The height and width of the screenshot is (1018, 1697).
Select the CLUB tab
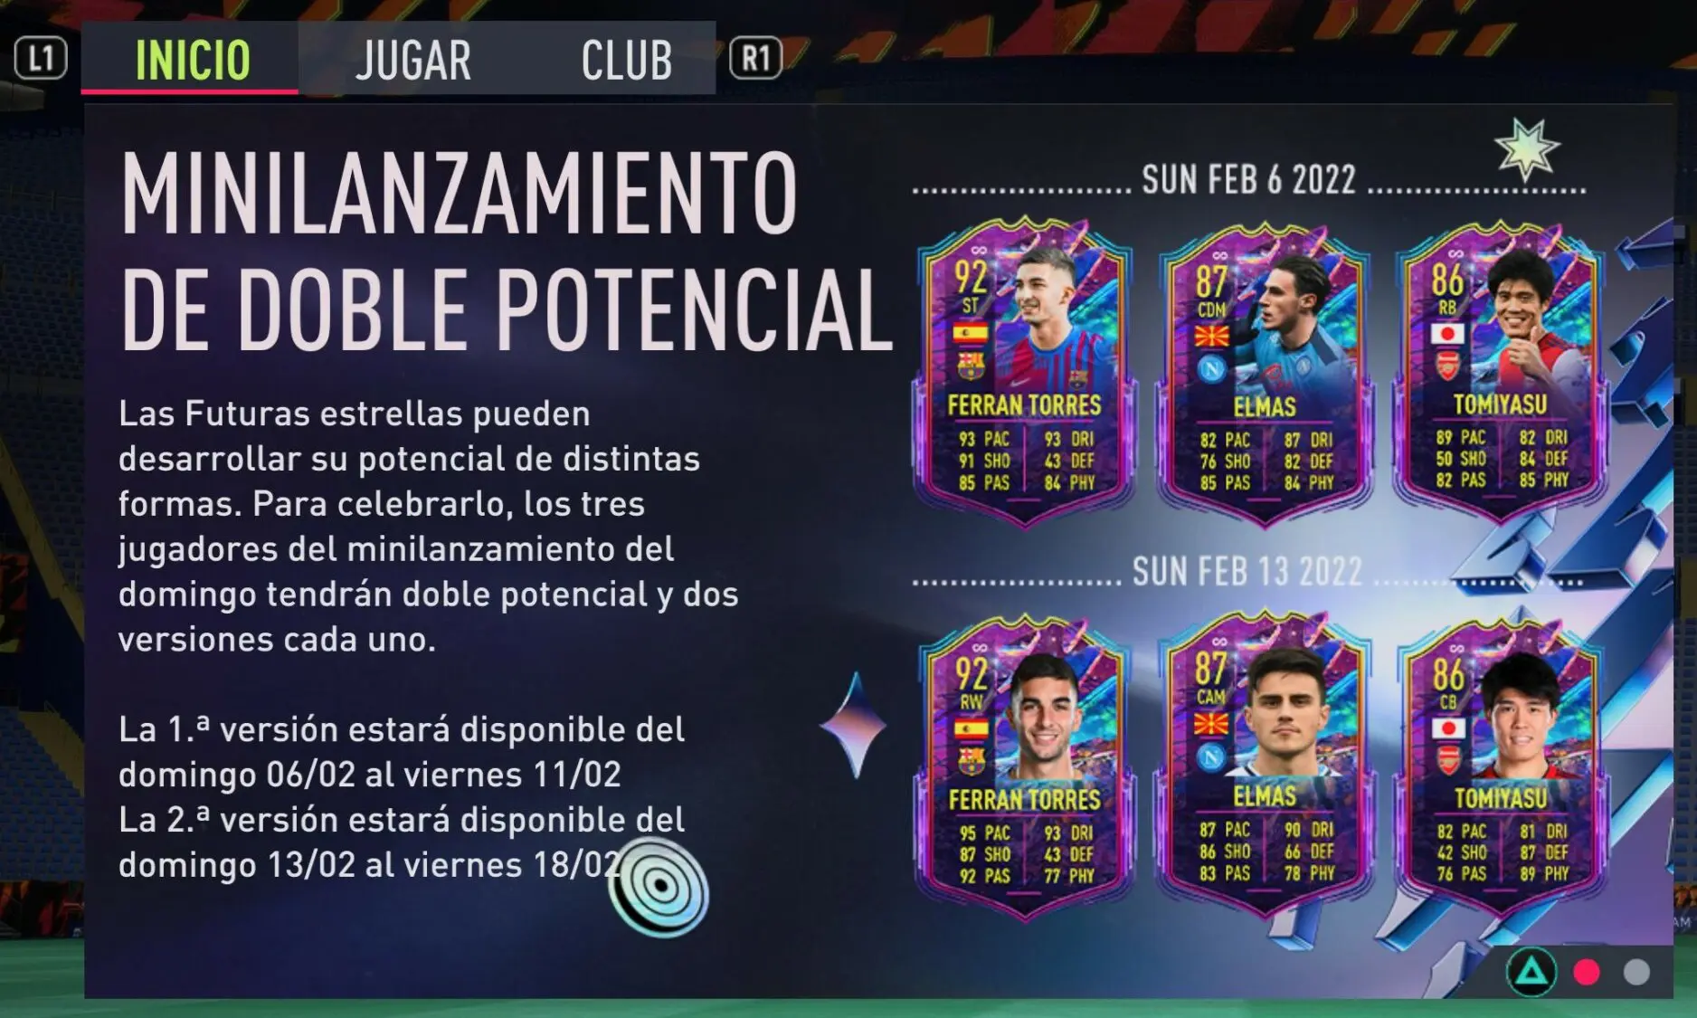[626, 61]
